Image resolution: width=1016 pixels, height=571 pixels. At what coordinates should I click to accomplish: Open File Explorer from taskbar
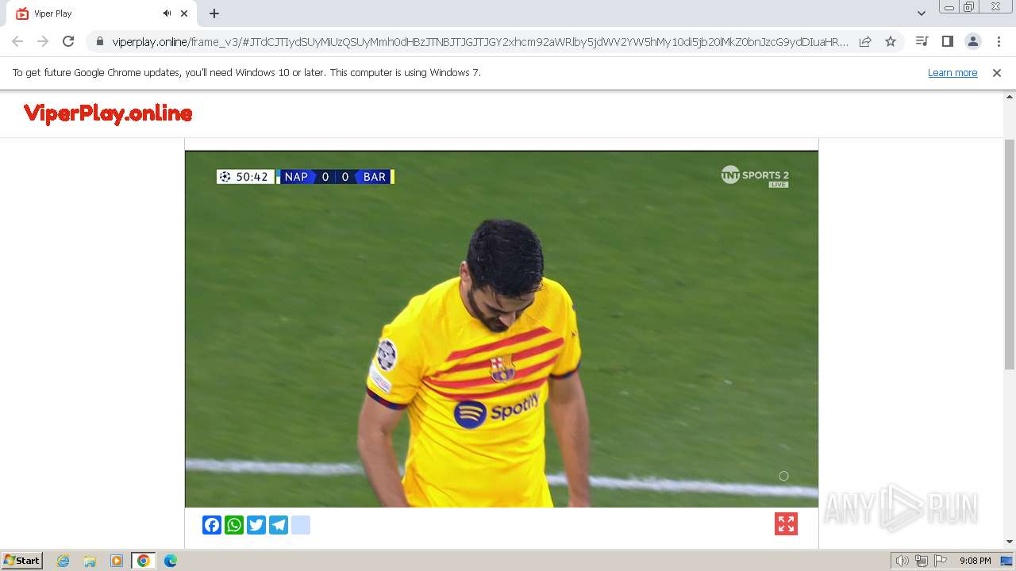[x=90, y=561]
